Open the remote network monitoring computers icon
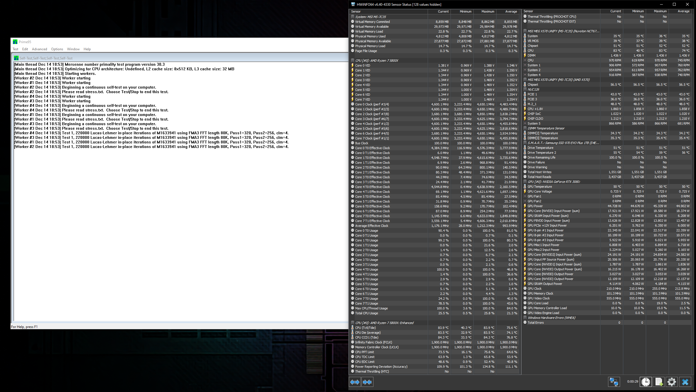 [614, 382]
